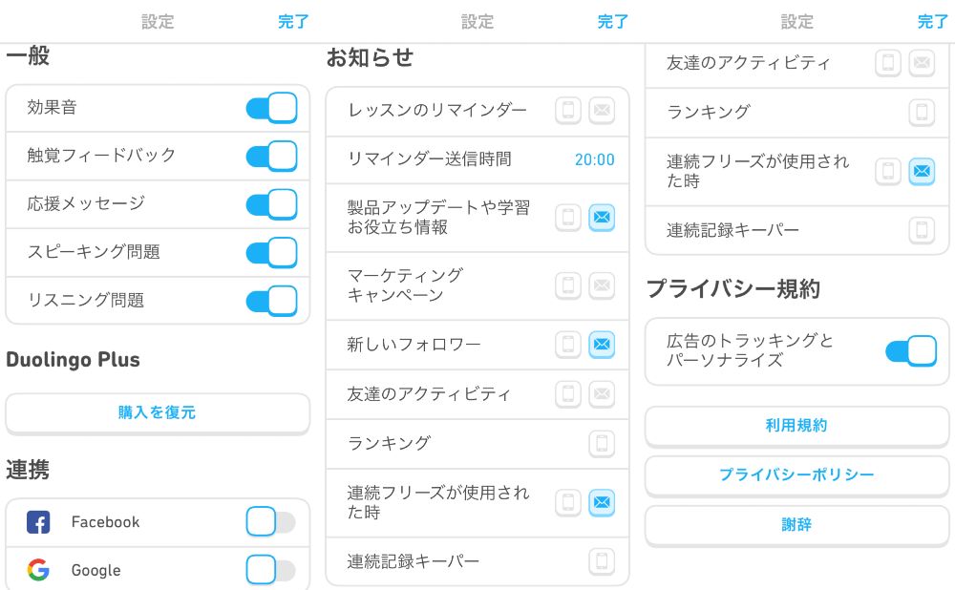The image size is (955, 590).
Task: Click the Google logo icon
Action: tap(38, 570)
